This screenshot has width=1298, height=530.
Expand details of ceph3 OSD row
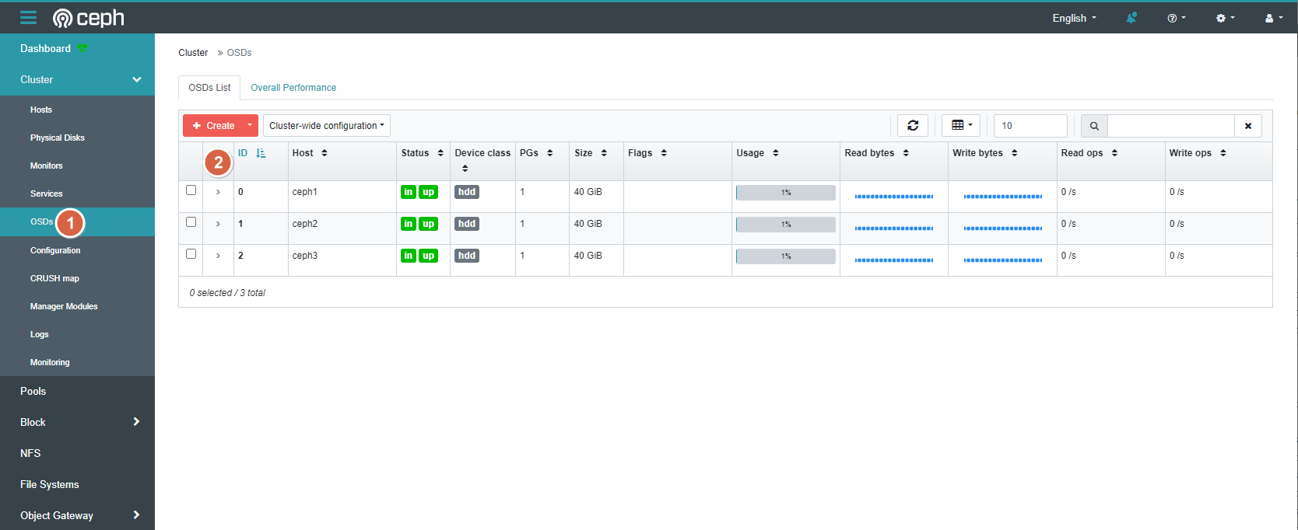(x=218, y=256)
